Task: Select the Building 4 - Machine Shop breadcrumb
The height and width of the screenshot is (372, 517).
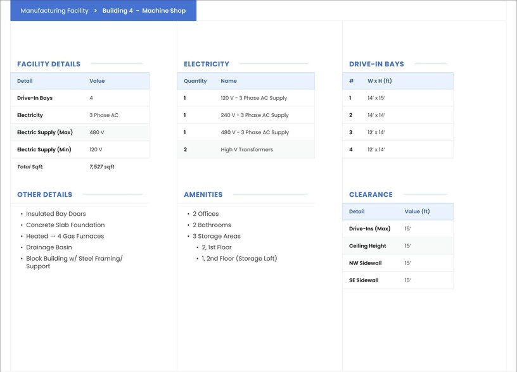Action: click(x=144, y=11)
